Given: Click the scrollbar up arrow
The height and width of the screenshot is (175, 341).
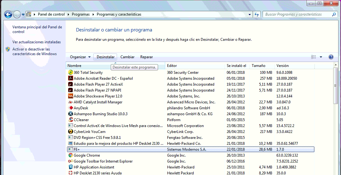Looking at the screenshot, I should tap(335, 65).
